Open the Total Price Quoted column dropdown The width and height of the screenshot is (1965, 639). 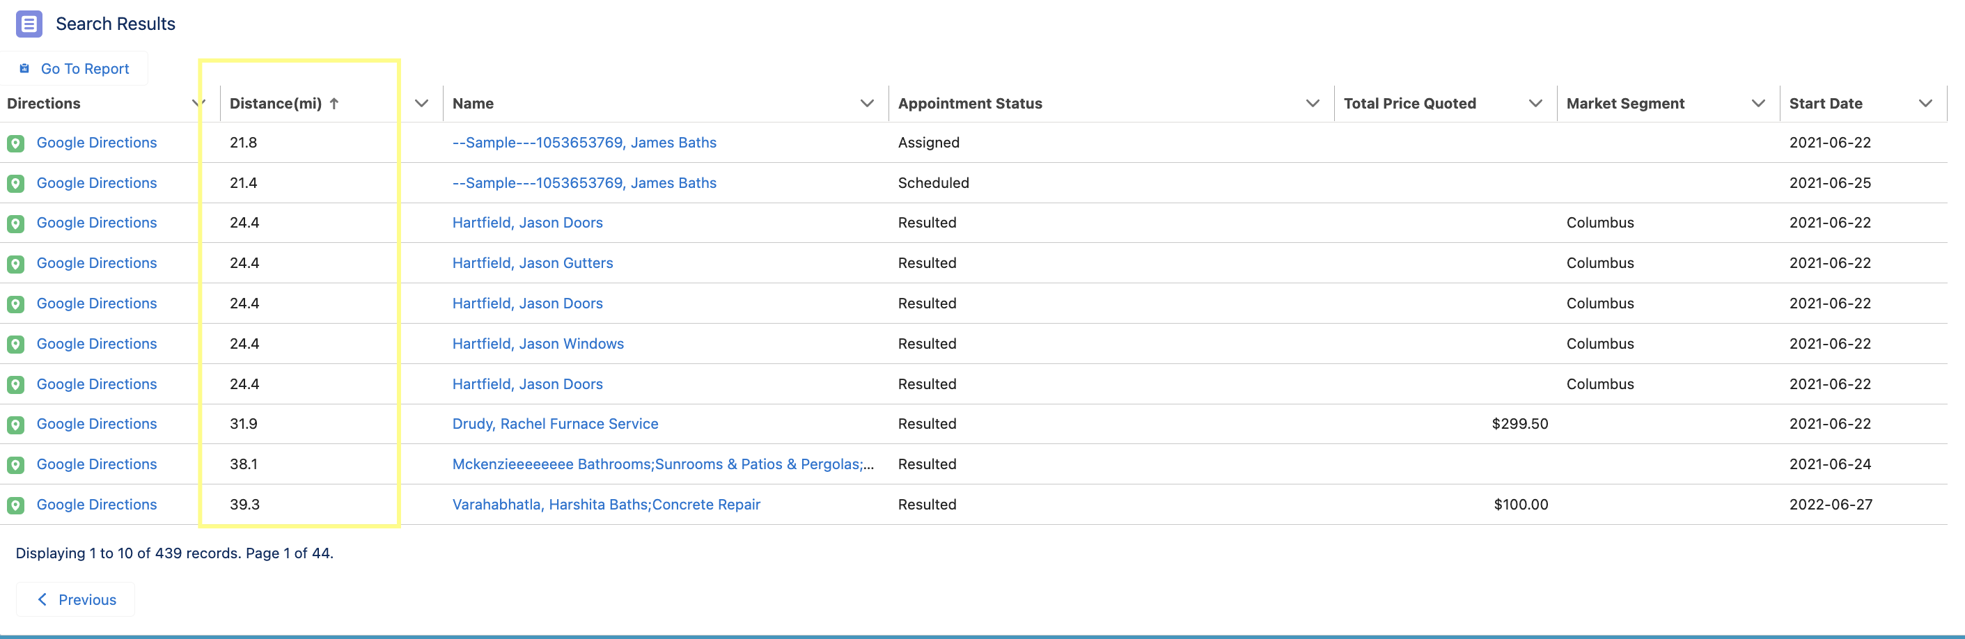coord(1535,103)
